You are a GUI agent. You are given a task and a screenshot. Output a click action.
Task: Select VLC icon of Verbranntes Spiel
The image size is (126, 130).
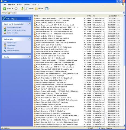(x=35, y=34)
